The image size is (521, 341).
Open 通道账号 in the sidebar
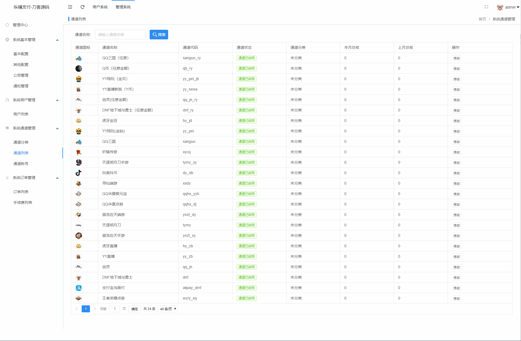tap(21, 164)
